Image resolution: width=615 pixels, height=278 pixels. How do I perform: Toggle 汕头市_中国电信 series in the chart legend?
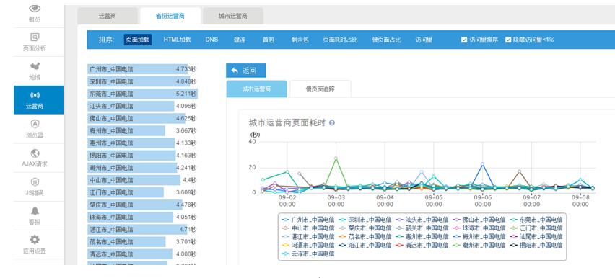click(422, 220)
